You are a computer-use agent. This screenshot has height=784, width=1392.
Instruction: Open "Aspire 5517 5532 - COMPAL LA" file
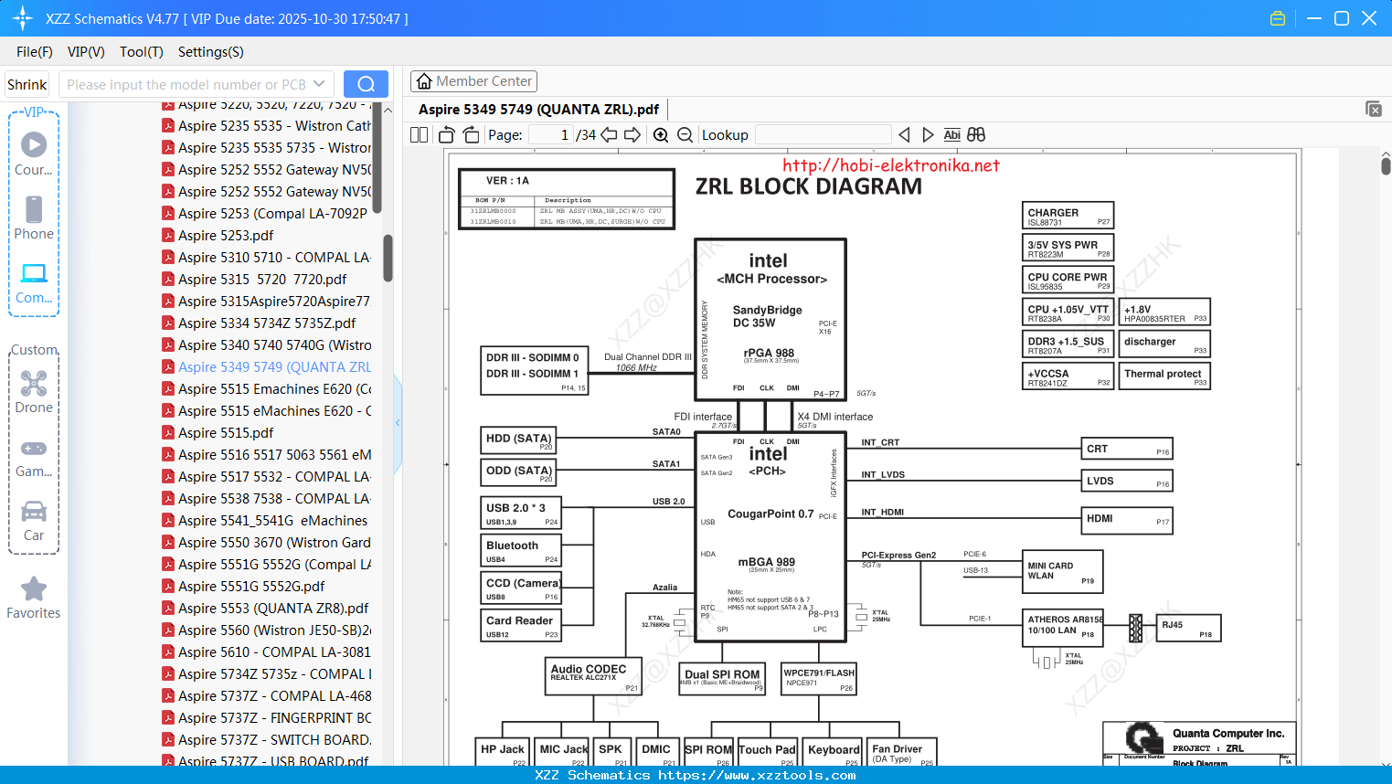(x=267, y=477)
